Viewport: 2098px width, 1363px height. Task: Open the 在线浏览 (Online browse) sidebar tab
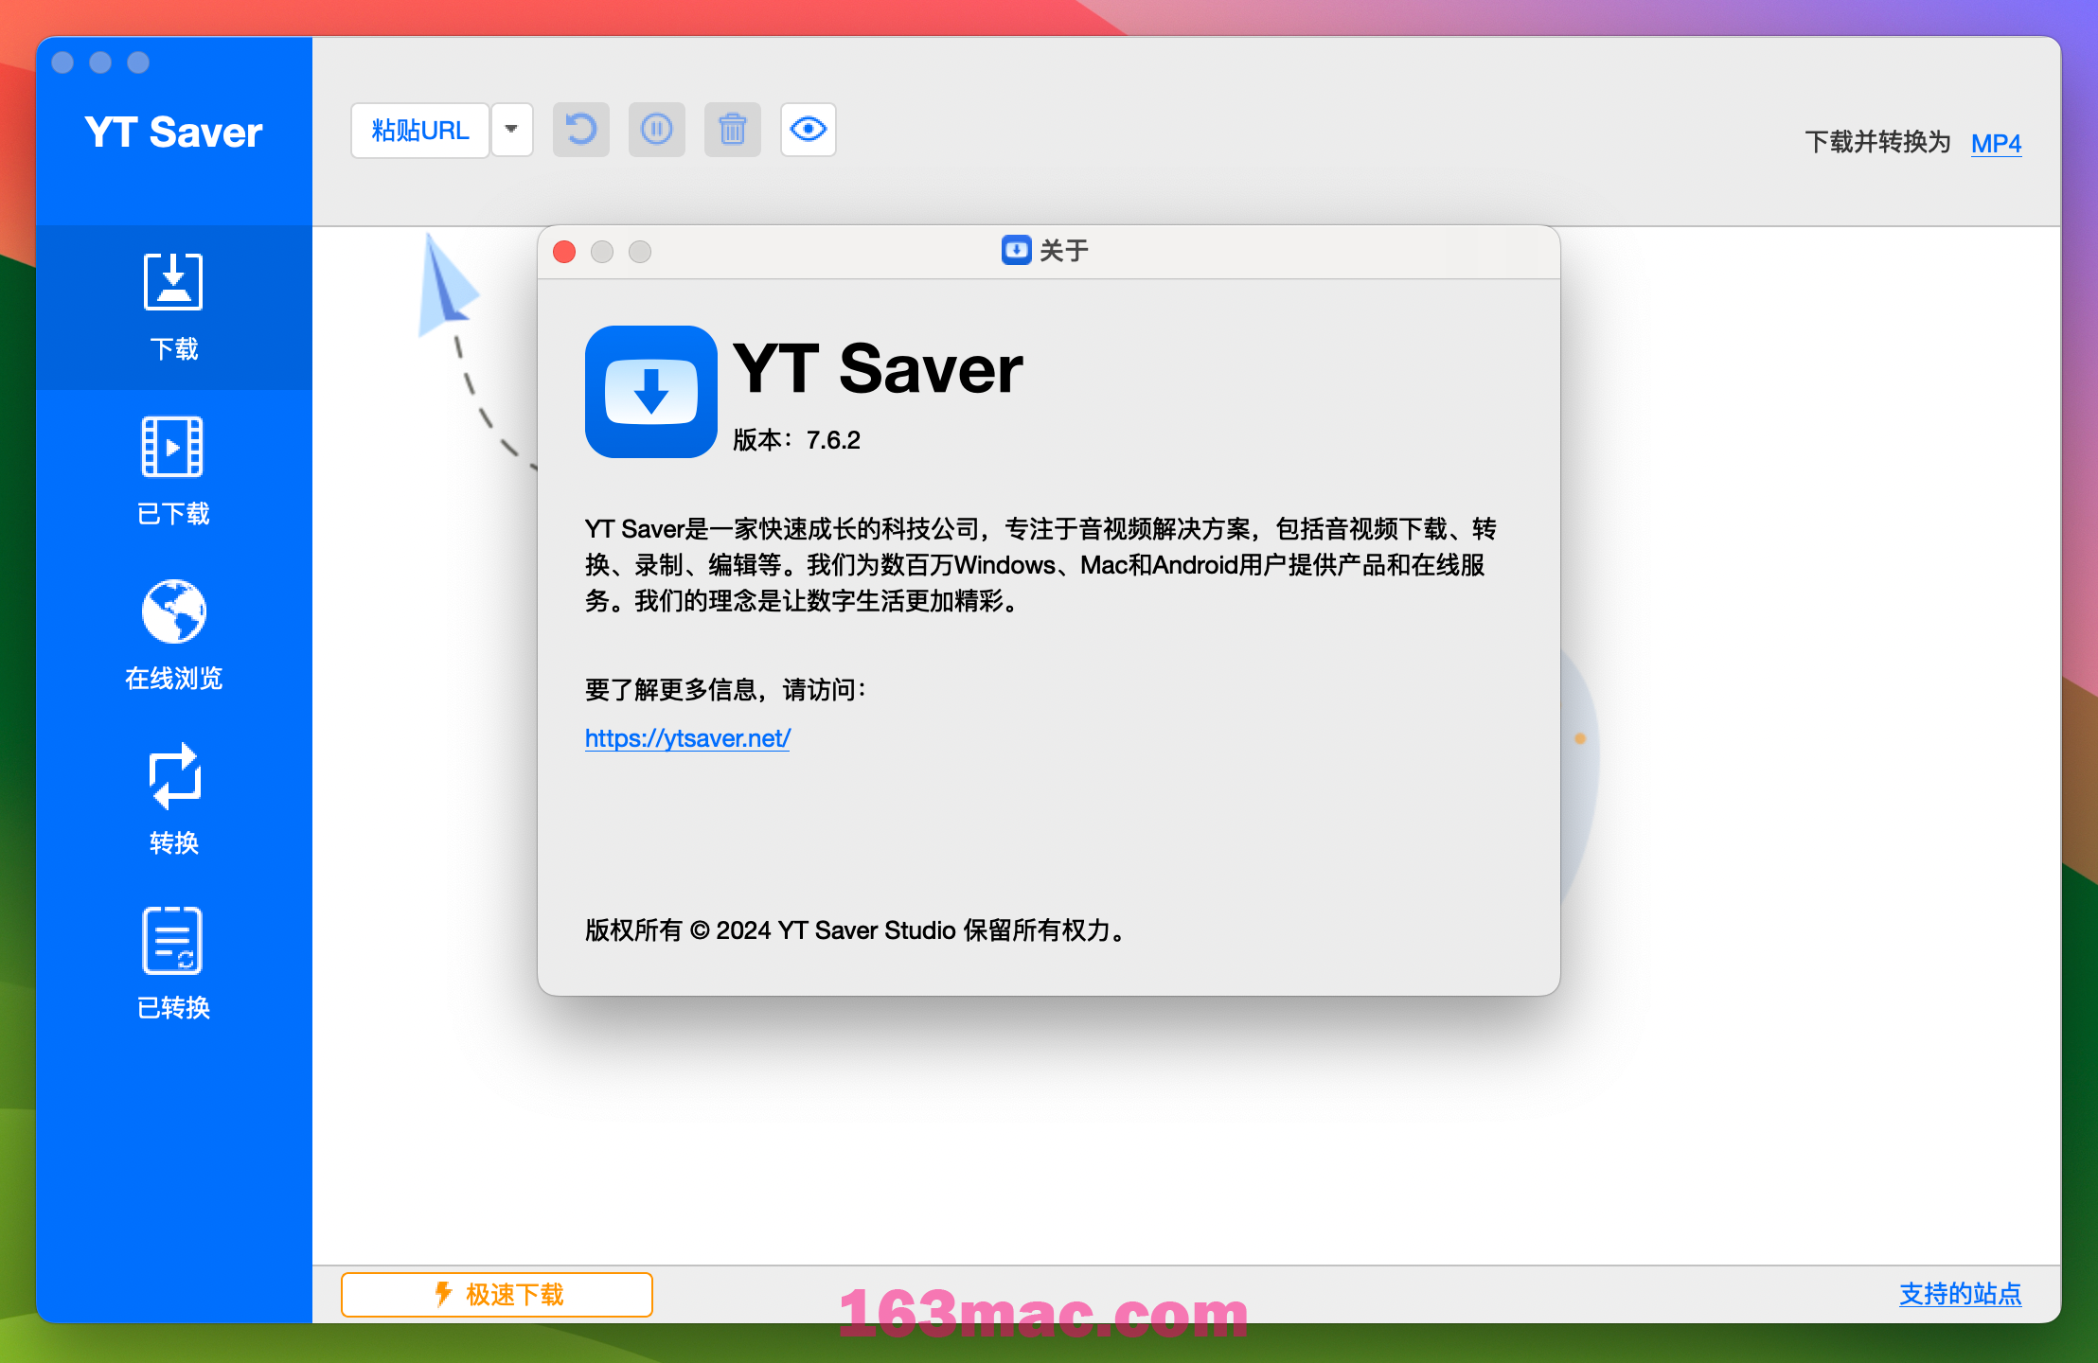click(174, 636)
